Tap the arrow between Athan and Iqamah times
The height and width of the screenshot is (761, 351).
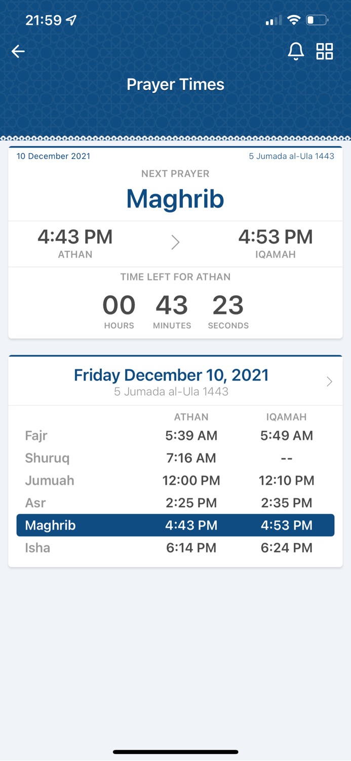[x=175, y=242]
